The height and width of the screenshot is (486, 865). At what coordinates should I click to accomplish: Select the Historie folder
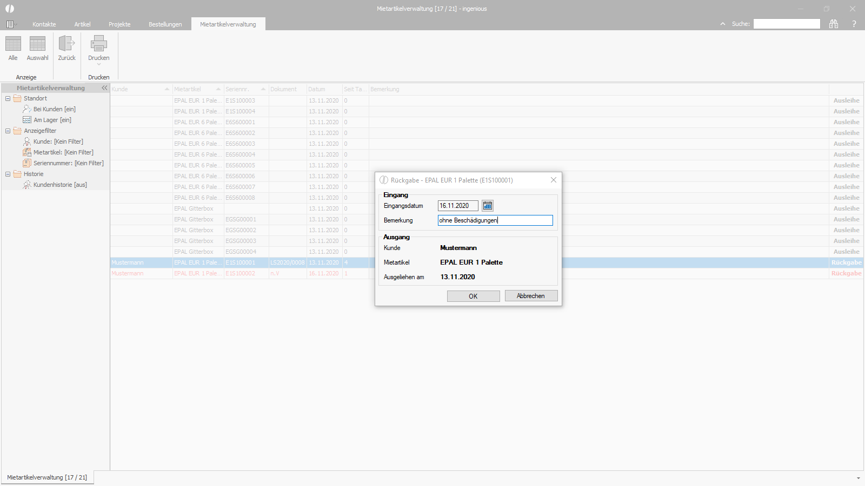click(x=28, y=174)
